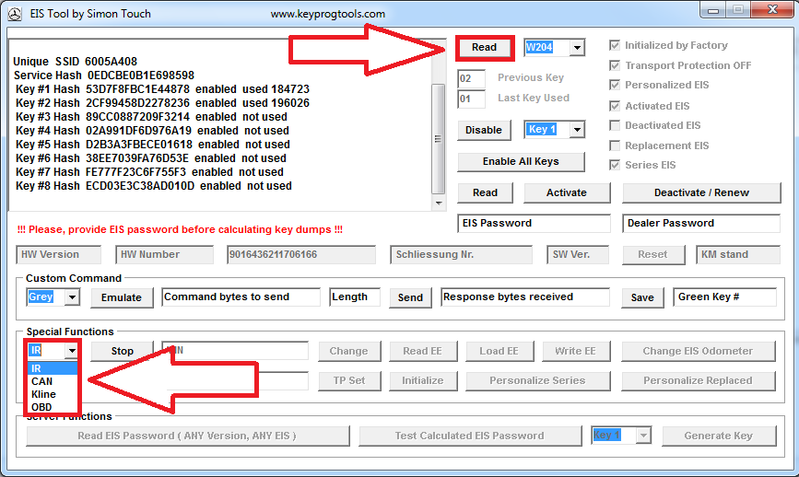Image resolution: width=799 pixels, height=477 pixels.
Task: Open the W204 model dropdown
Action: (x=577, y=47)
